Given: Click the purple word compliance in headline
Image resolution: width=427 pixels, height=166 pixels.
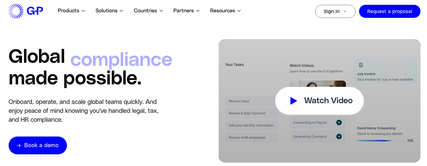Looking at the screenshot, I should 121,59.
